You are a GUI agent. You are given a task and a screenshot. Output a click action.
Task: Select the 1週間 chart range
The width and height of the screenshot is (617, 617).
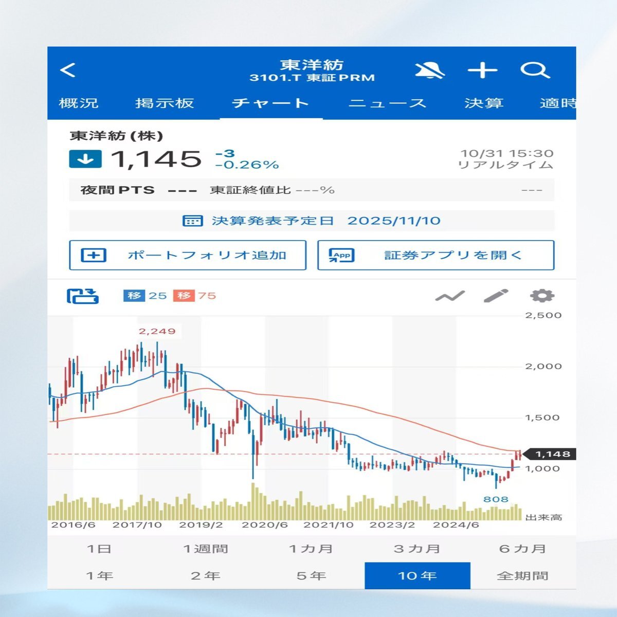(206, 549)
